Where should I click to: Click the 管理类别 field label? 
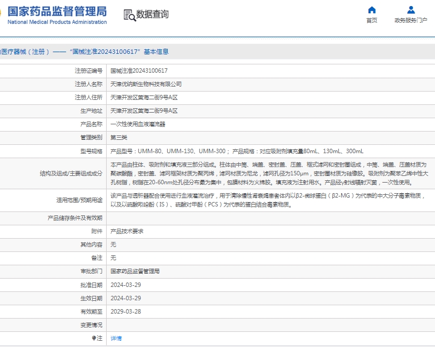pyautogui.click(x=91, y=138)
